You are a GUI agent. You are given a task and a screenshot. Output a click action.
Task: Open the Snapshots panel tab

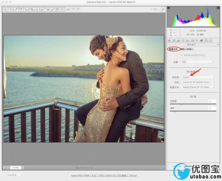pyautogui.click(x=211, y=41)
